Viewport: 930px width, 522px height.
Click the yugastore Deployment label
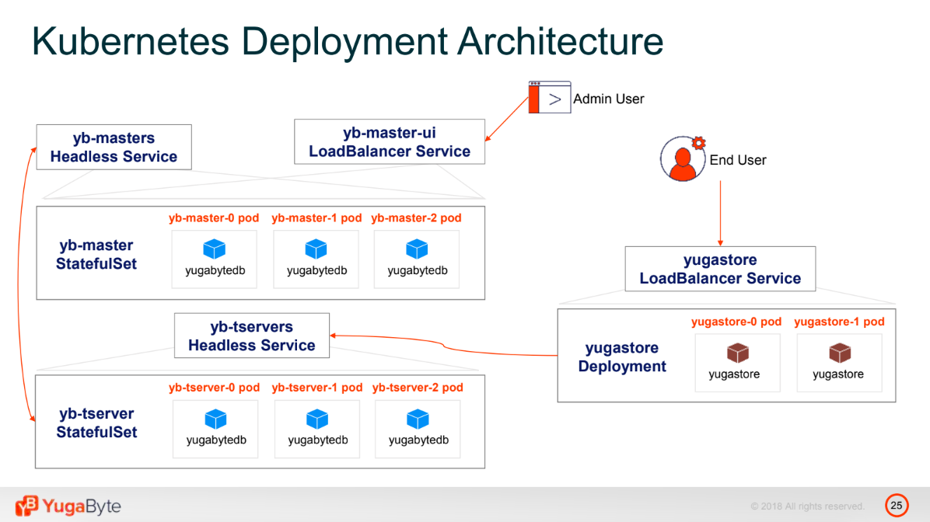[x=622, y=357]
